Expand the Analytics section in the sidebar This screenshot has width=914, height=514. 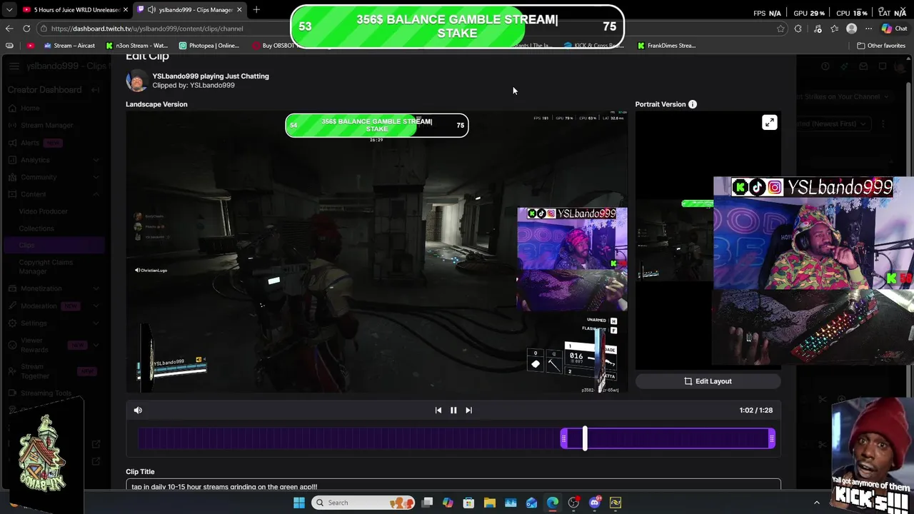coord(54,160)
